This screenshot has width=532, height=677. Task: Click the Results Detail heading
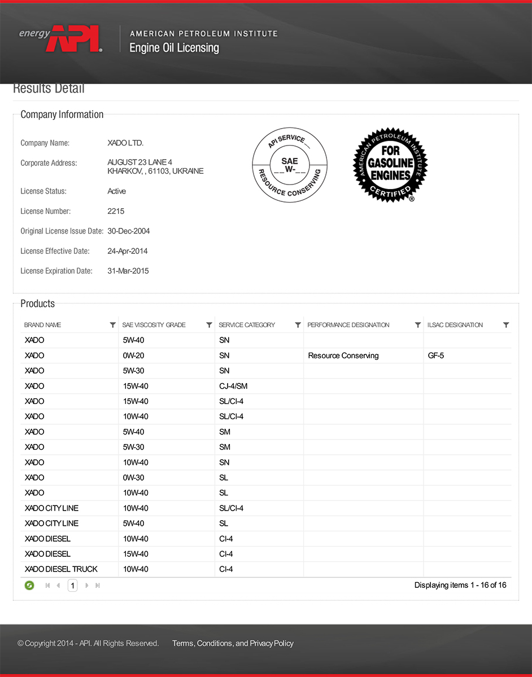pos(49,89)
